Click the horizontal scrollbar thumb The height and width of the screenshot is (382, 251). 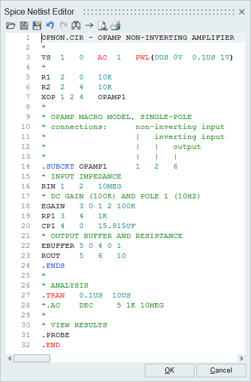tap(32, 359)
